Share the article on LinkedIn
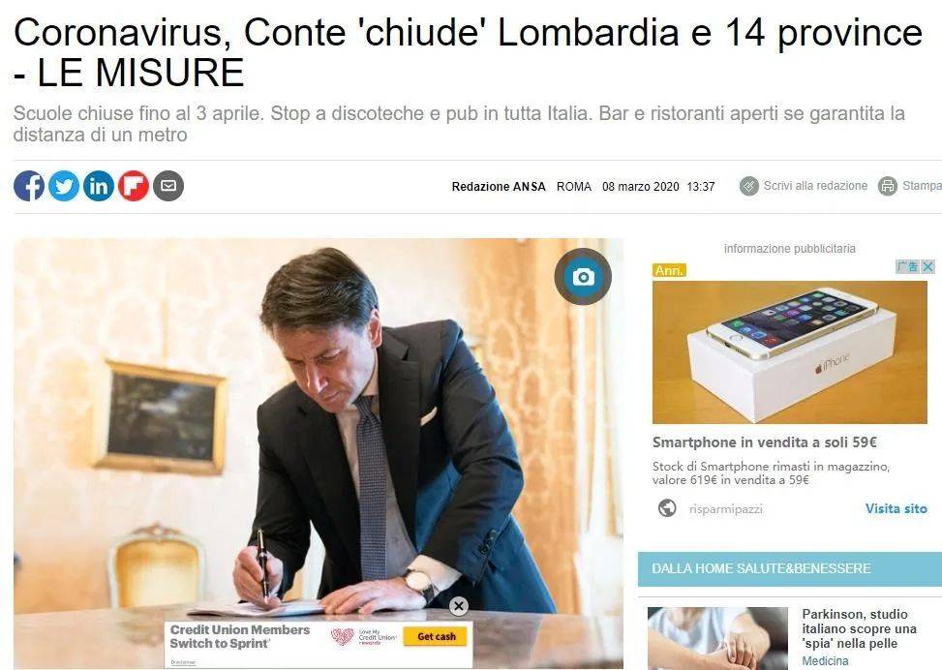The width and height of the screenshot is (942, 670). [99, 186]
